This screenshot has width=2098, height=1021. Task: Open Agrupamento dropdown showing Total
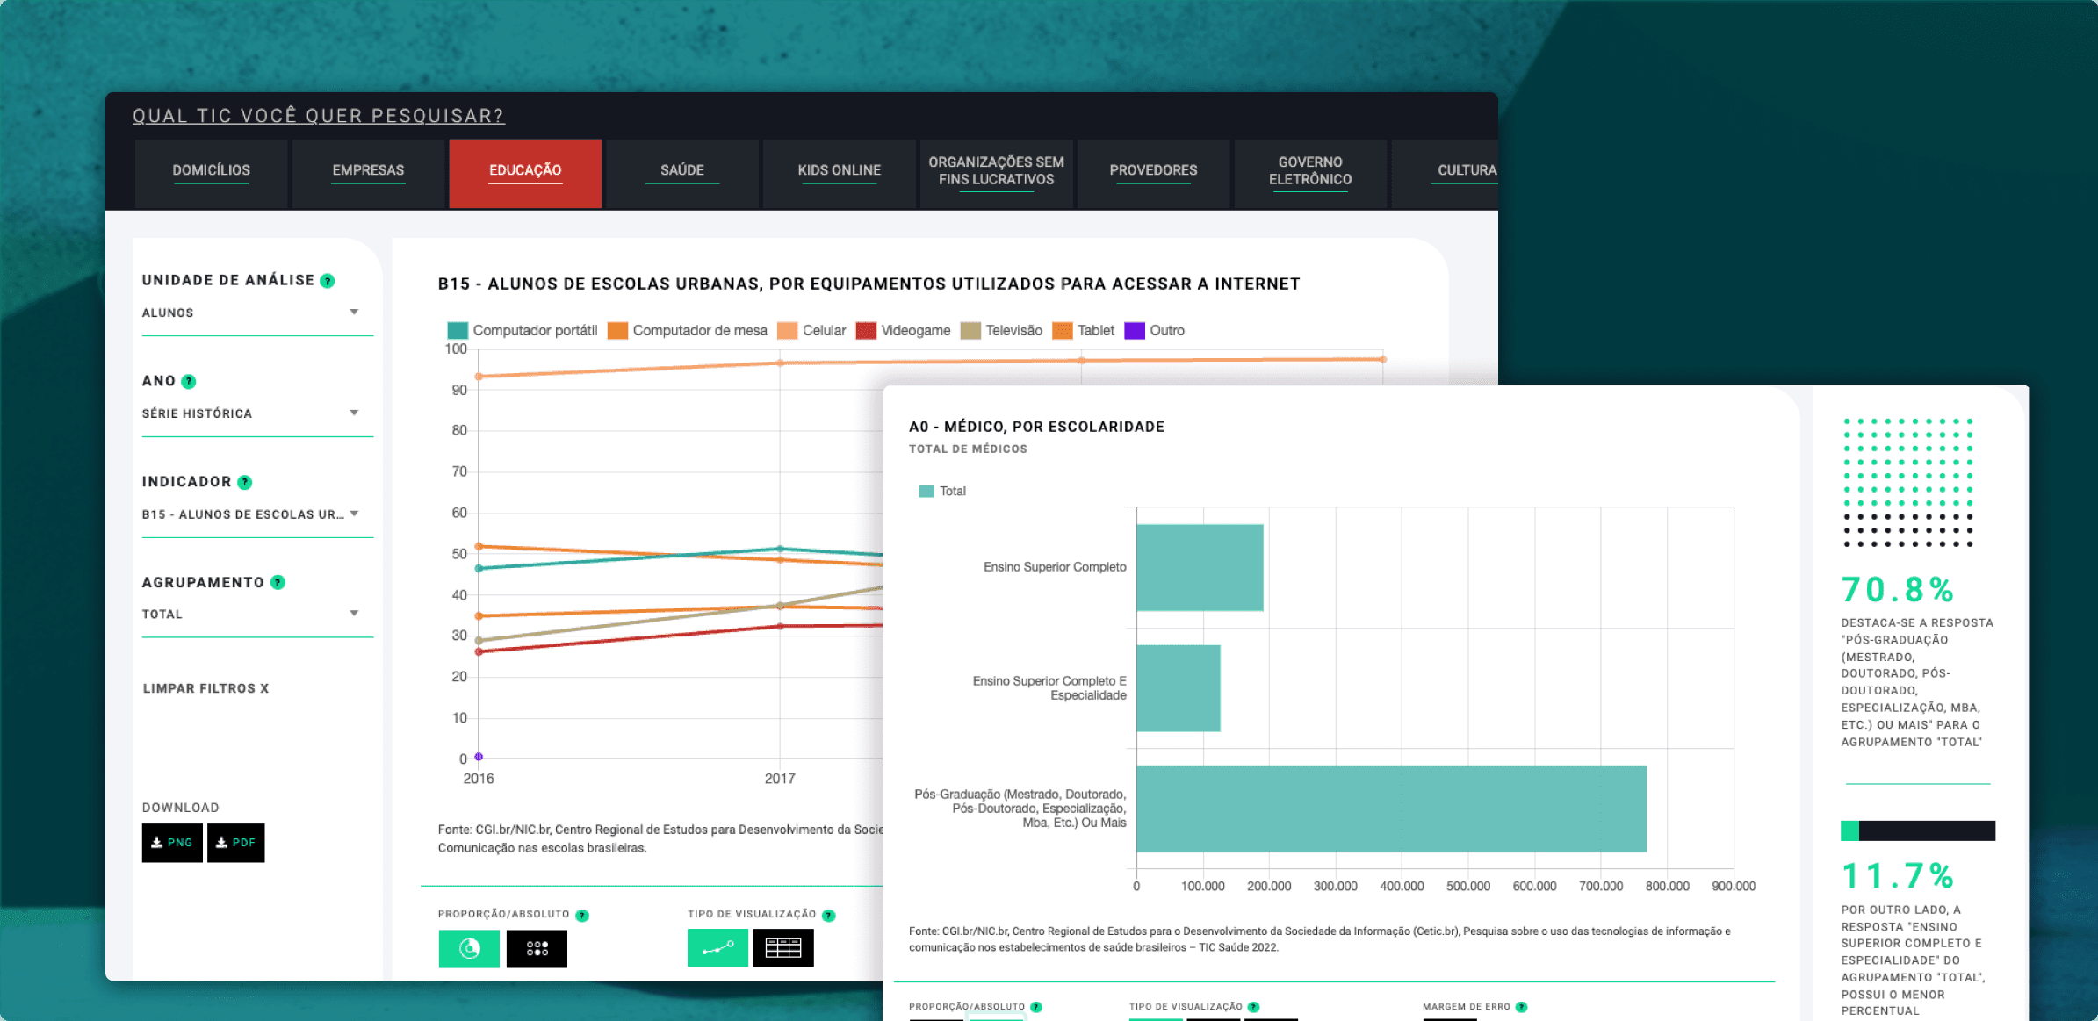click(x=257, y=615)
